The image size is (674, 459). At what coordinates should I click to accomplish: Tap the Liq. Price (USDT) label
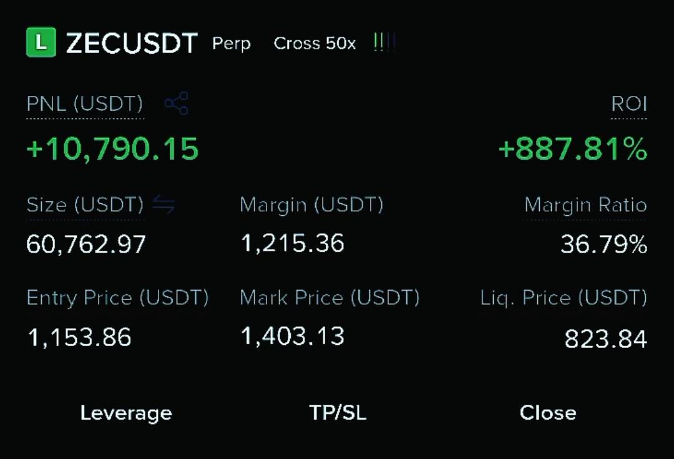(564, 298)
